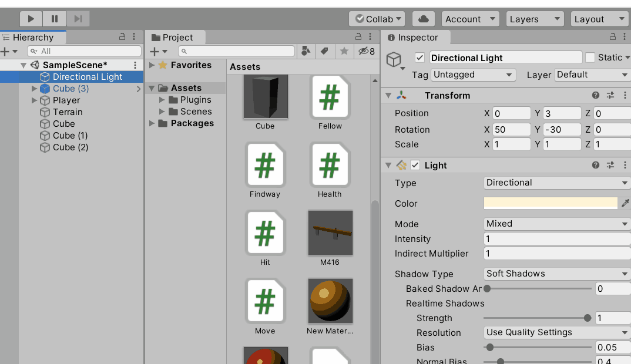Disable the Light component checkbox
Screen dimensions: 631x364
[415, 165]
